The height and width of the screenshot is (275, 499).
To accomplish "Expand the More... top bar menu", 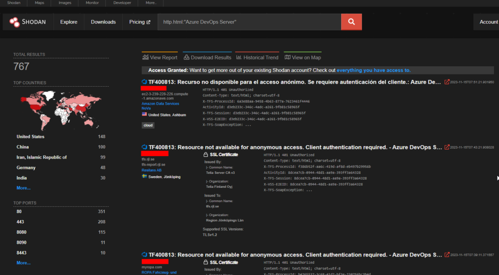I will (x=151, y=2).
